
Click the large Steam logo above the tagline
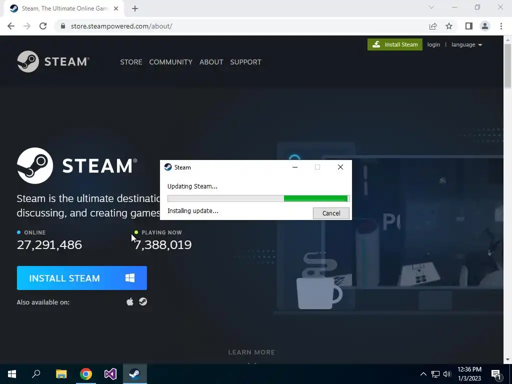click(77, 165)
